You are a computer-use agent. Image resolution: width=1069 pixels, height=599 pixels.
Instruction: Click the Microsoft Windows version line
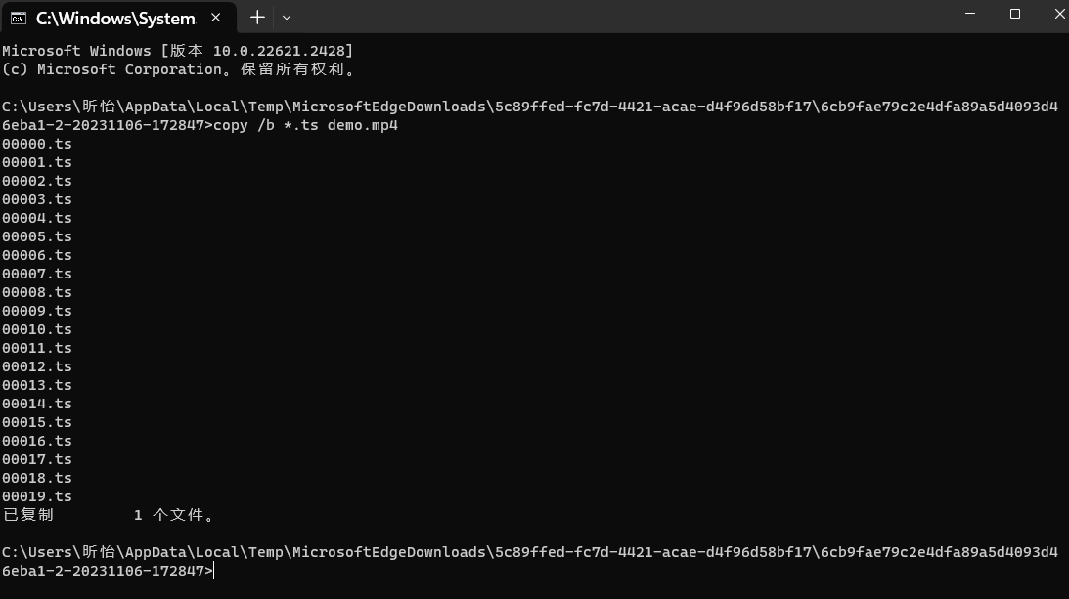[x=177, y=51]
